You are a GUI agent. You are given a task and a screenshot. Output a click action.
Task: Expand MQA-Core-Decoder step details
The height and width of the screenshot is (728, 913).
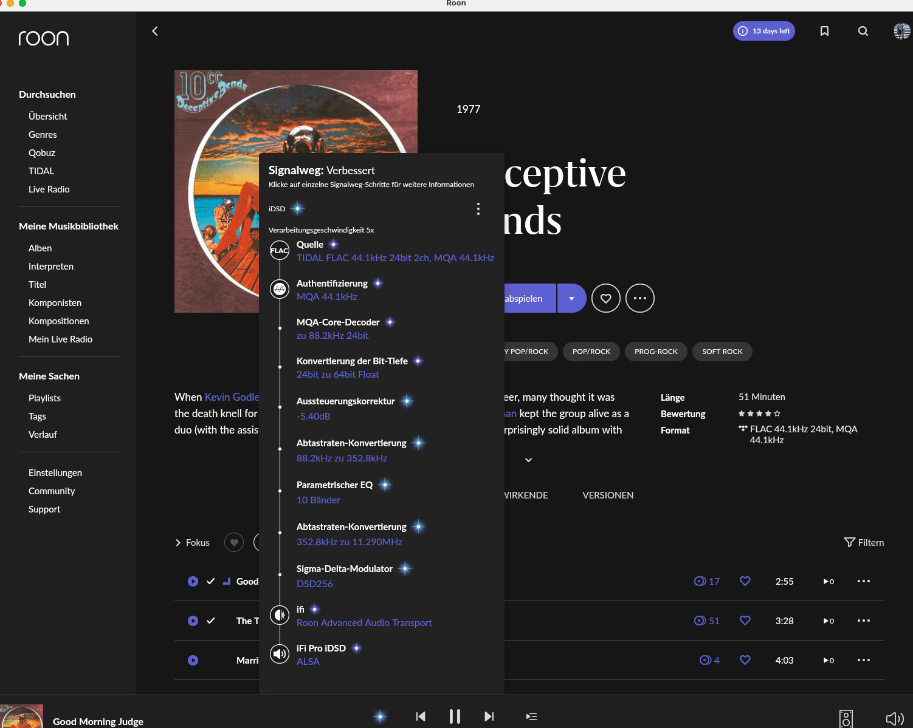338,322
